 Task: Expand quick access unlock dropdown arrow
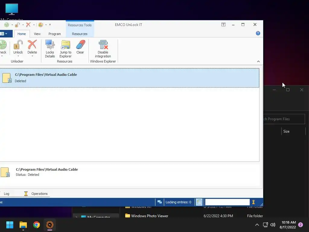pyautogui.click(x=23, y=25)
